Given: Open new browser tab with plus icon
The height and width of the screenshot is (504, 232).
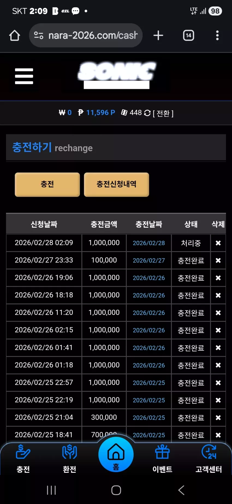Looking at the screenshot, I should (158, 35).
